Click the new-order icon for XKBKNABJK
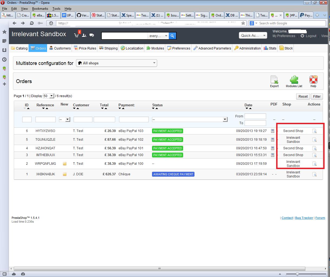330x277 pixels. pos(65,174)
